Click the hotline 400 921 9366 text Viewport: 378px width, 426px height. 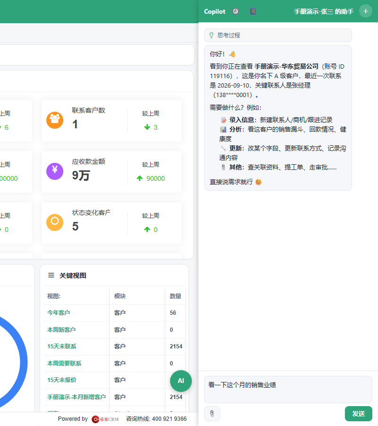(x=169, y=419)
